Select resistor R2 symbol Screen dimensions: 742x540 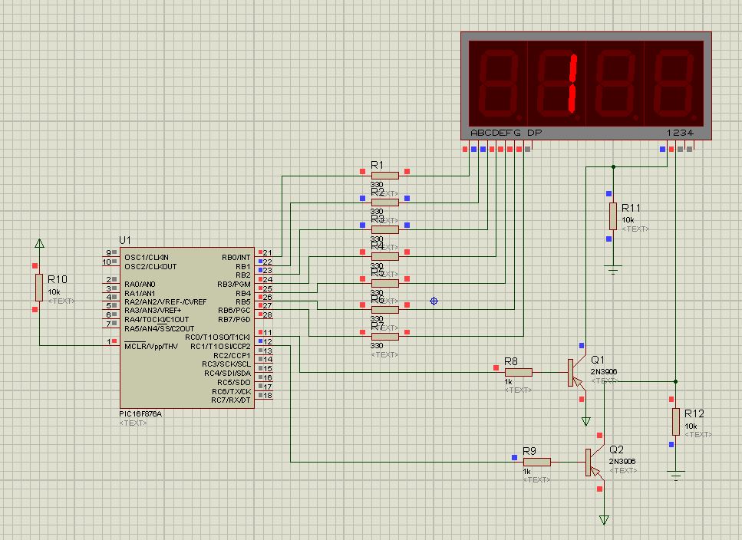(x=384, y=202)
